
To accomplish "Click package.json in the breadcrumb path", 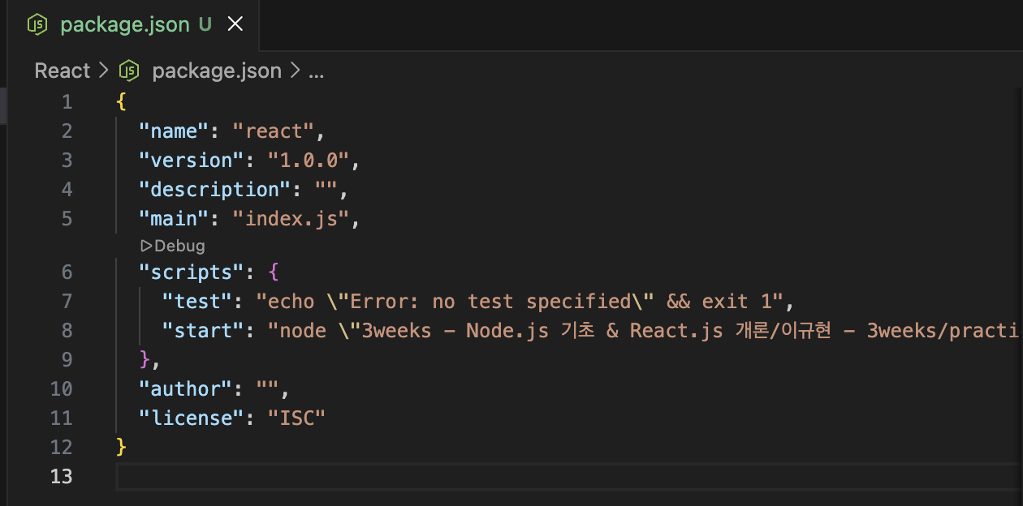I will tap(216, 71).
